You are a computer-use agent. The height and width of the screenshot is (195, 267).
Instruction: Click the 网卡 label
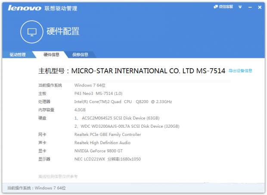click(x=42, y=135)
